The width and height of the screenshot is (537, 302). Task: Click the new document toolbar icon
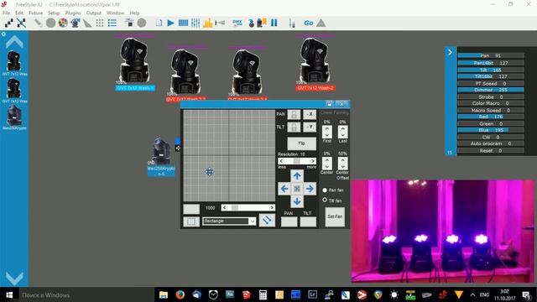pos(159,23)
